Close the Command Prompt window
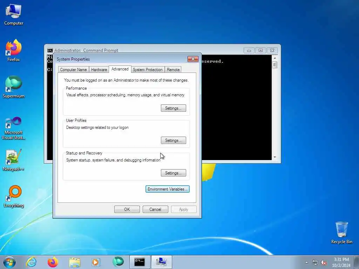This screenshot has height=269, width=359. [272, 50]
